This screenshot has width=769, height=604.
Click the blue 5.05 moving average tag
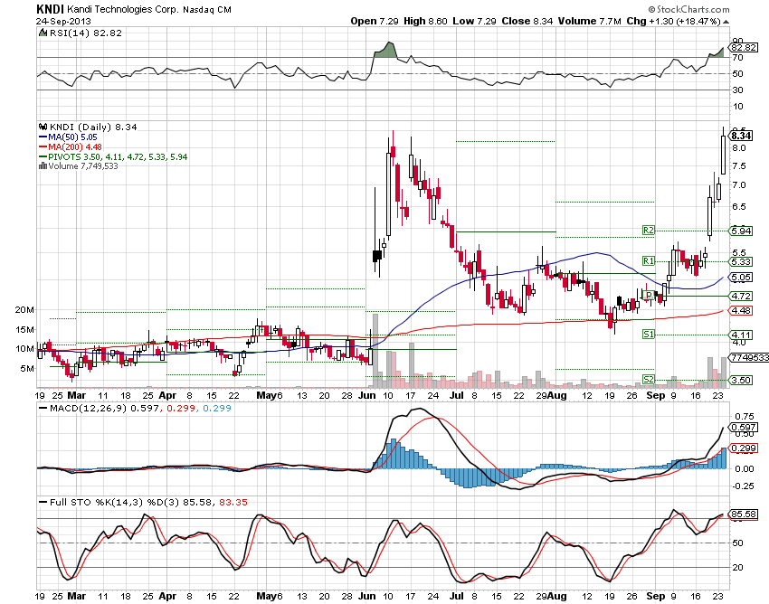741,278
